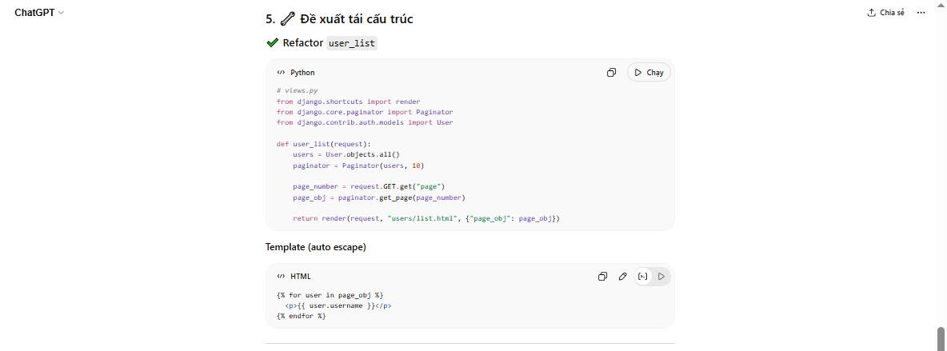Switch HTML block to preview mode
This screenshot has height=351, width=947.
tap(661, 277)
